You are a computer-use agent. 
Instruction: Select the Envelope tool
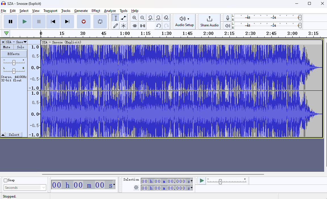(123, 18)
